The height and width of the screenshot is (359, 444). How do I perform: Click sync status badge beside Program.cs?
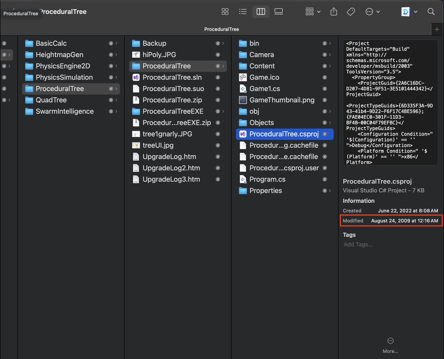[324, 179]
